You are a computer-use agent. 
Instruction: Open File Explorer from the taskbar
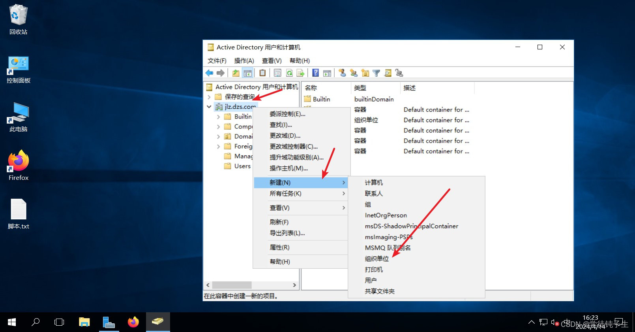[x=84, y=322]
